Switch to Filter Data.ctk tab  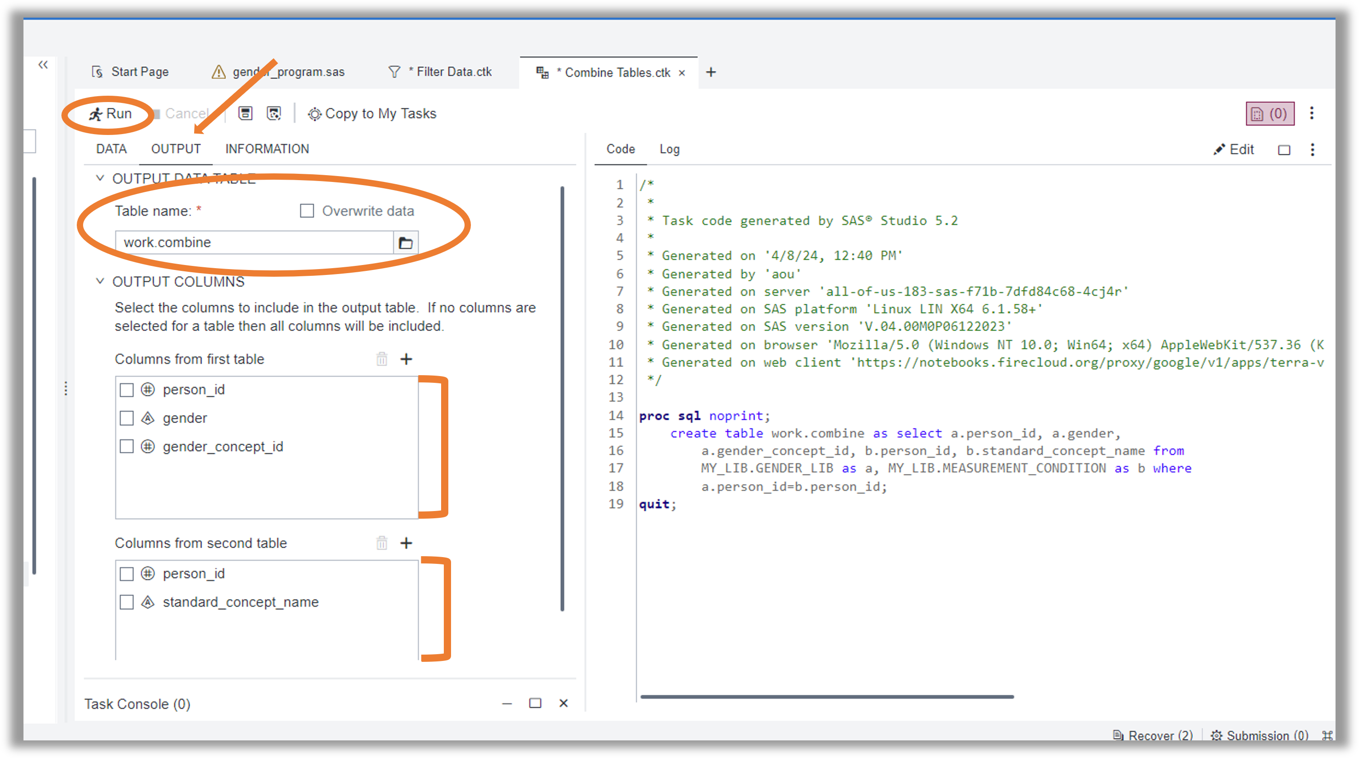pyautogui.click(x=439, y=72)
